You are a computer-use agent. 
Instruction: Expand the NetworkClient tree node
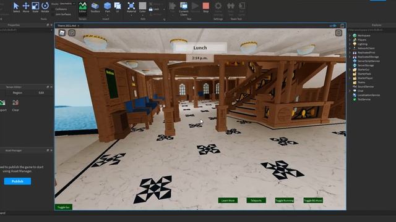350,48
